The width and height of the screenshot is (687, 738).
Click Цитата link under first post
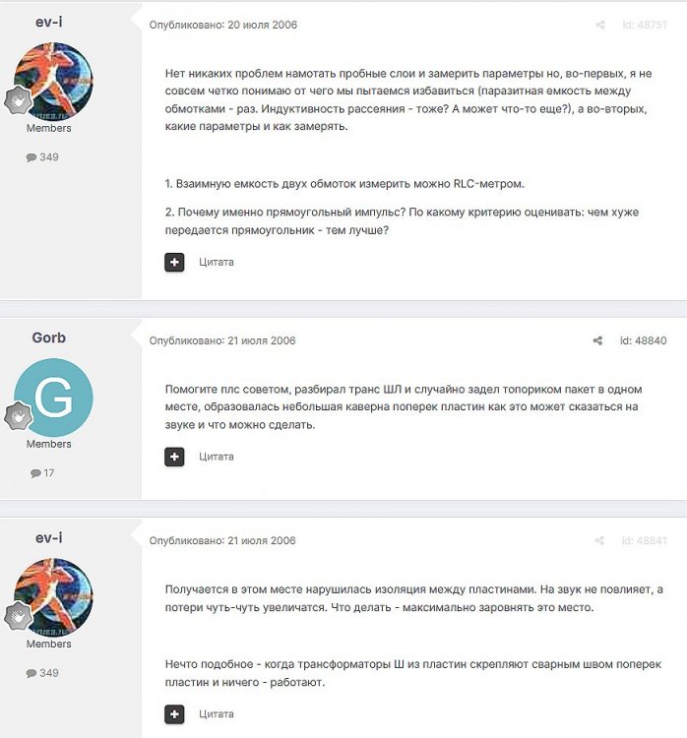[217, 262]
